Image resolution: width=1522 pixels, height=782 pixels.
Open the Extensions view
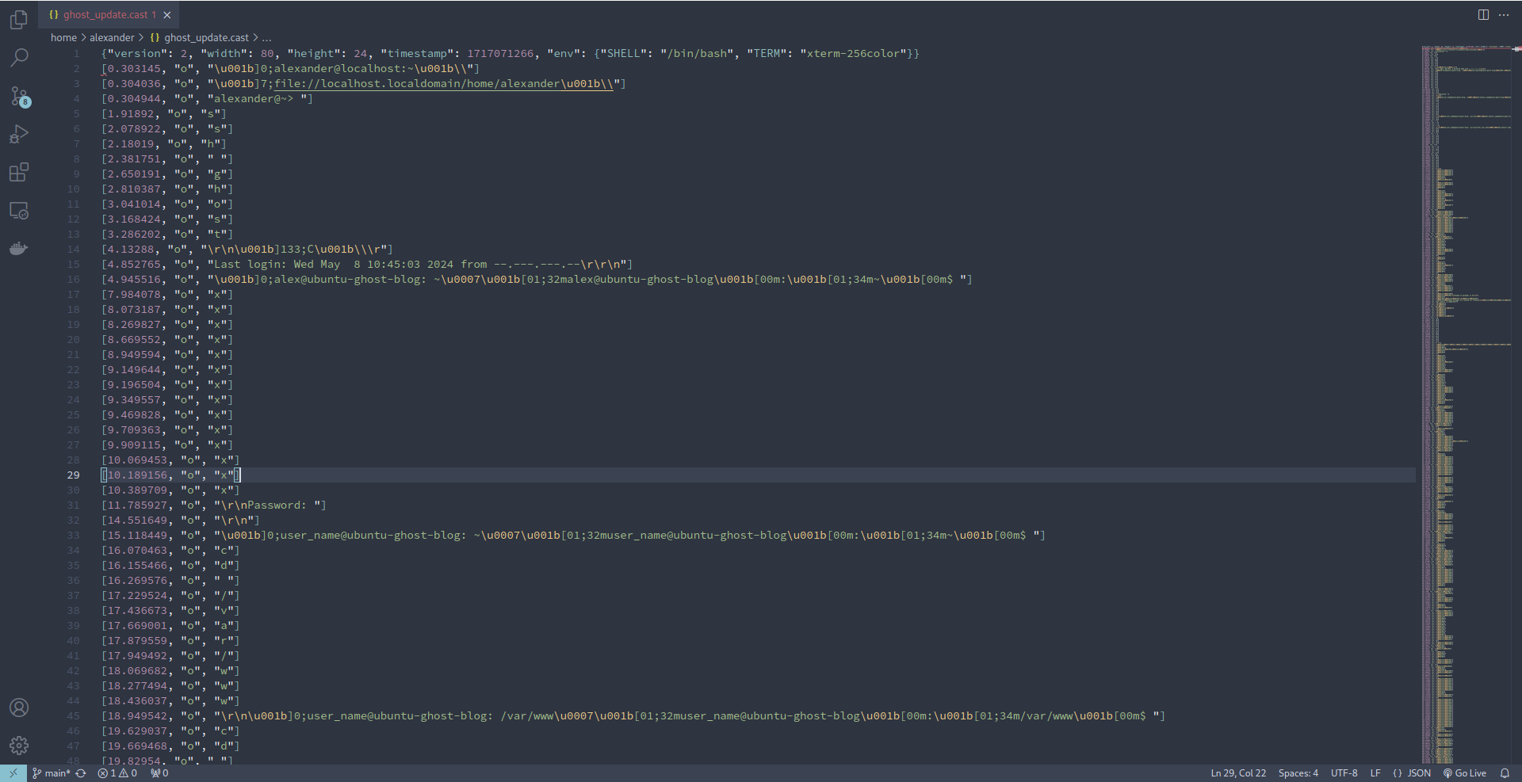coord(18,172)
